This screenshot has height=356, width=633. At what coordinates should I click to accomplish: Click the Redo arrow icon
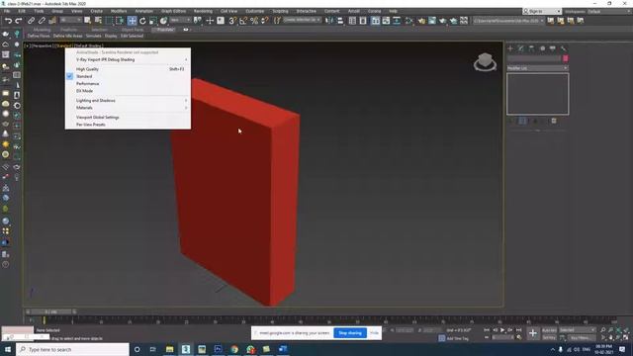18,20
